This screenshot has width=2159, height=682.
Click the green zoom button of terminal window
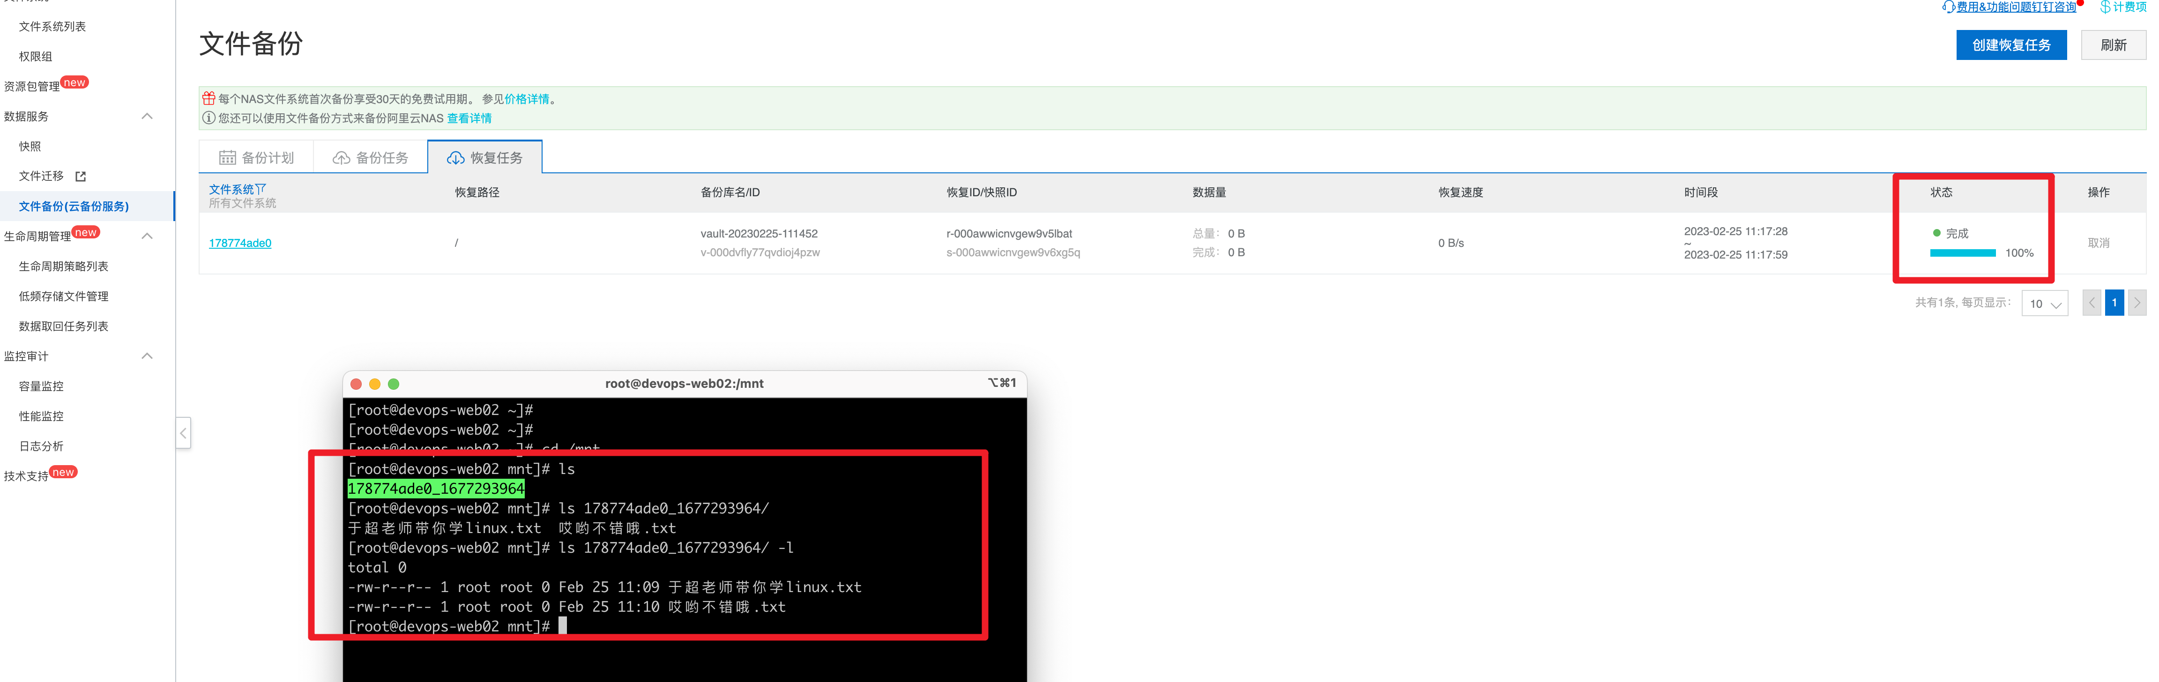pos(394,384)
